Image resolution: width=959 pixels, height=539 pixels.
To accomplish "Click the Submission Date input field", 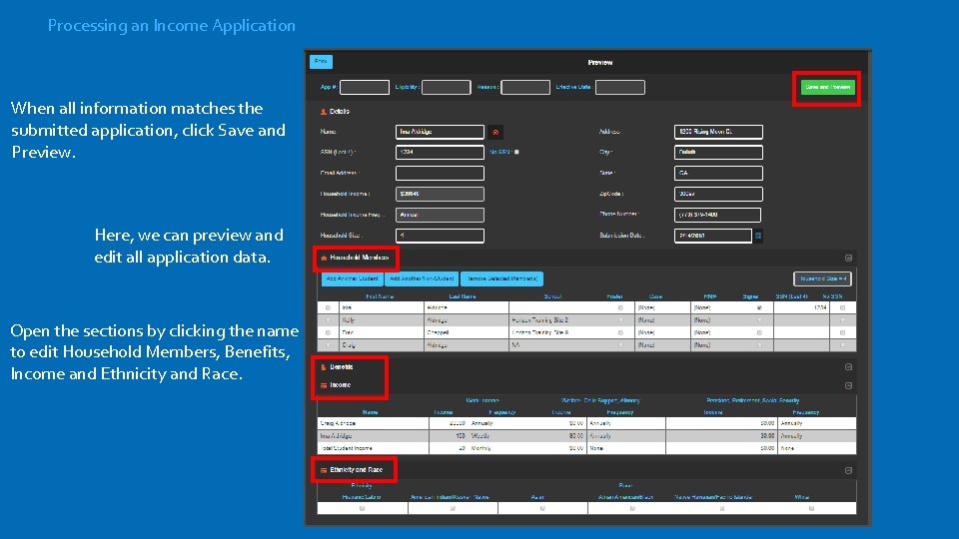I will (x=713, y=236).
